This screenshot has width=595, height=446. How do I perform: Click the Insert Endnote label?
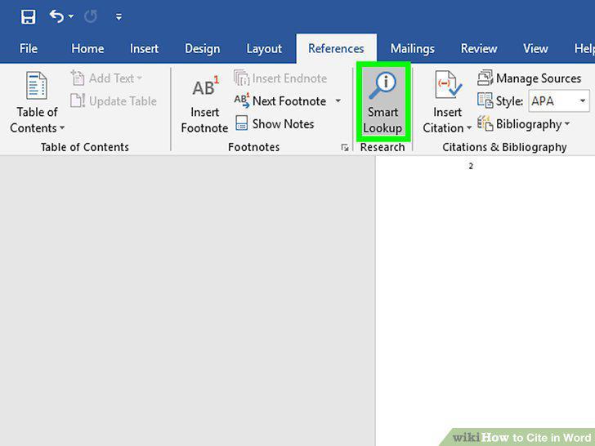tap(289, 78)
